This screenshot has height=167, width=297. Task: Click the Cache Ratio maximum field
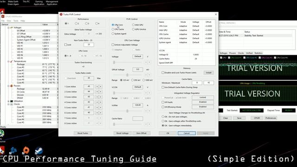[x=208, y=83]
